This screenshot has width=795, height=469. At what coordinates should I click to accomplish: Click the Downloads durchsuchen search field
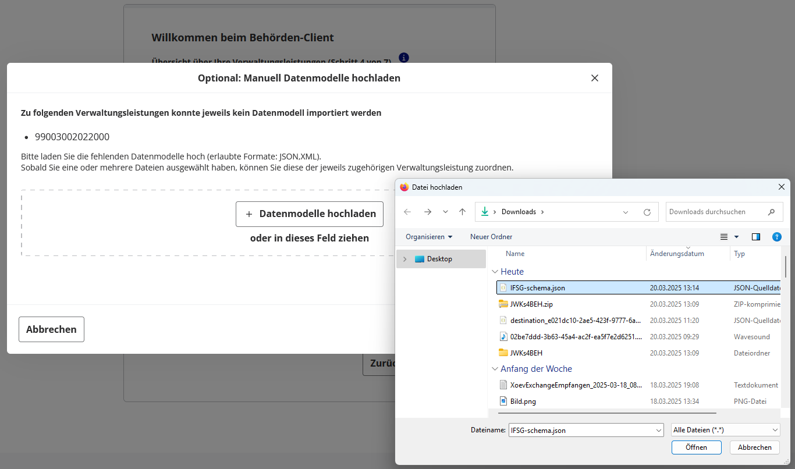(x=716, y=212)
